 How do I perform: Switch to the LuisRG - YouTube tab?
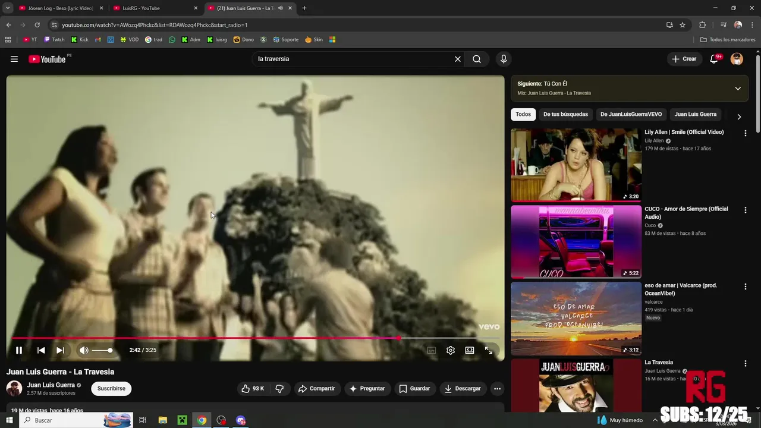click(155, 8)
